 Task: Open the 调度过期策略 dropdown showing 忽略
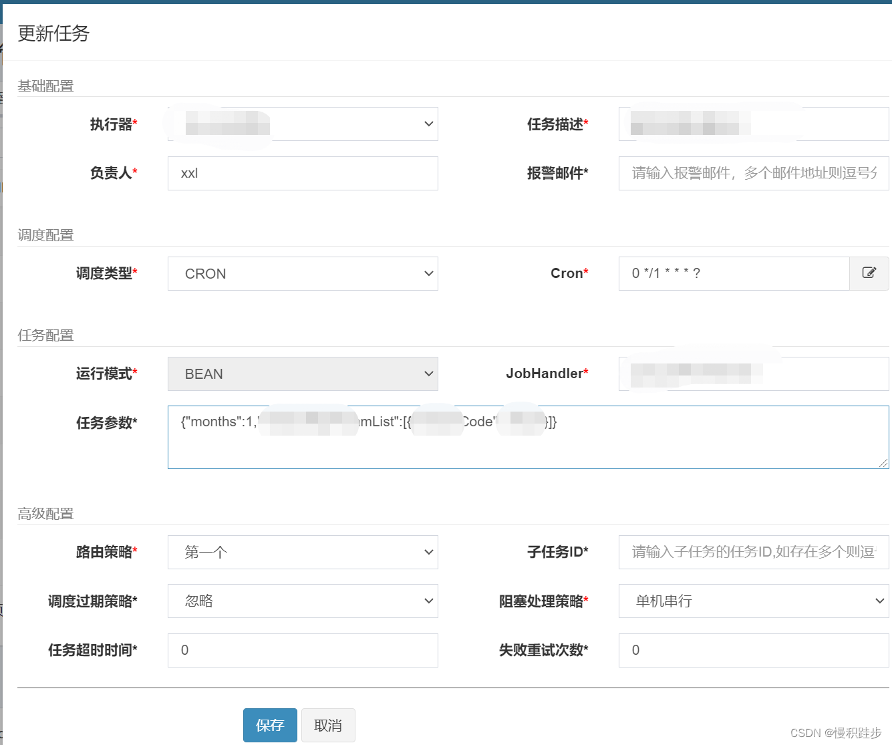point(303,601)
